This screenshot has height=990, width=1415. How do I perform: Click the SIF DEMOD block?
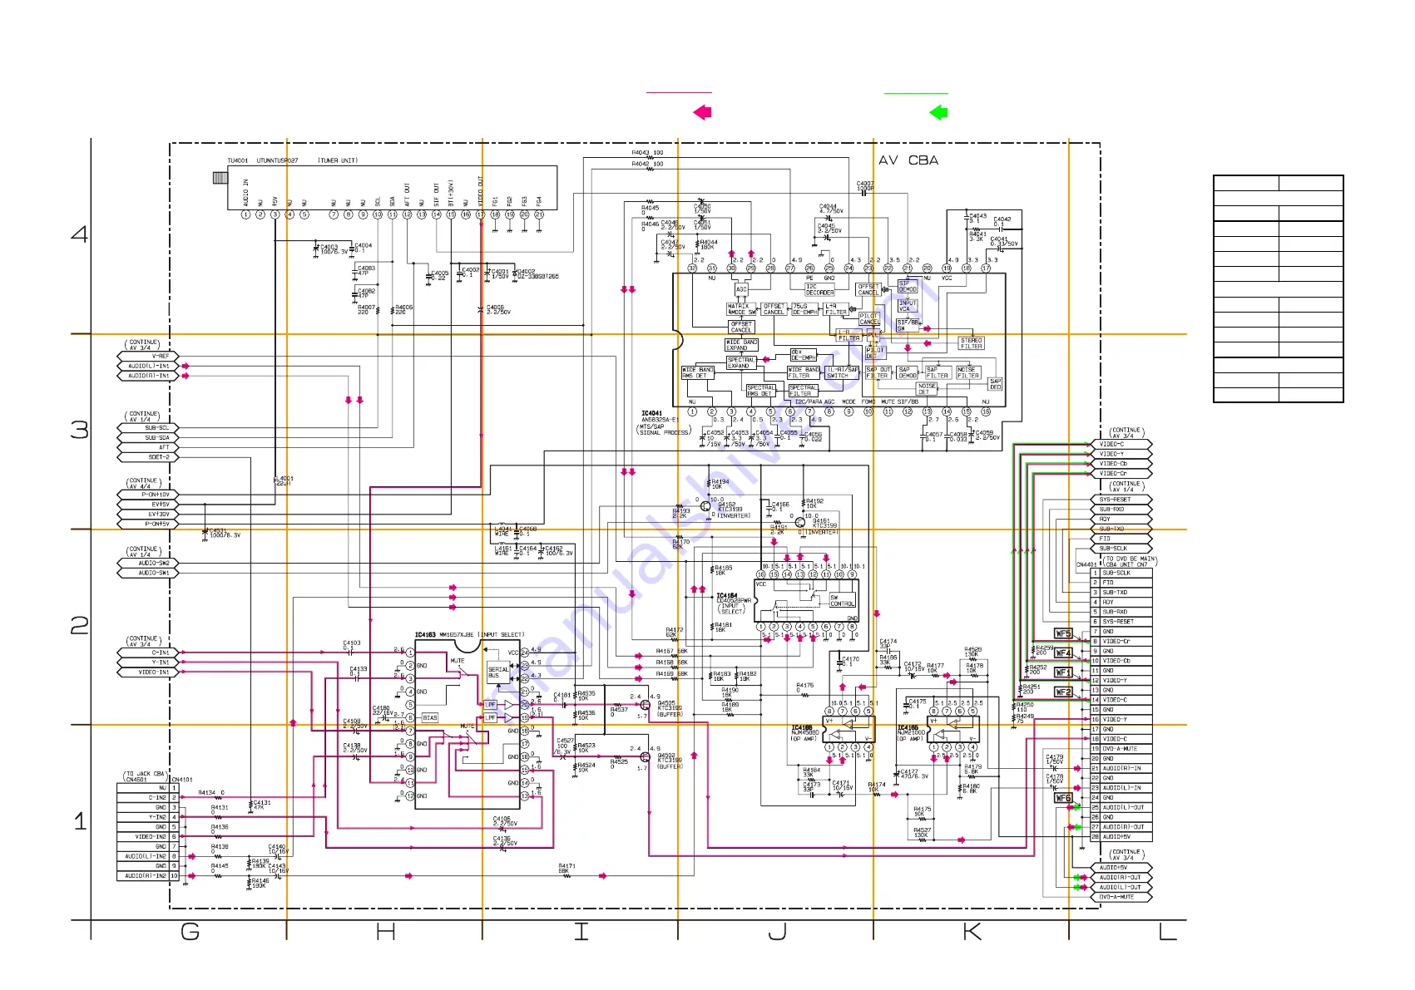(908, 287)
